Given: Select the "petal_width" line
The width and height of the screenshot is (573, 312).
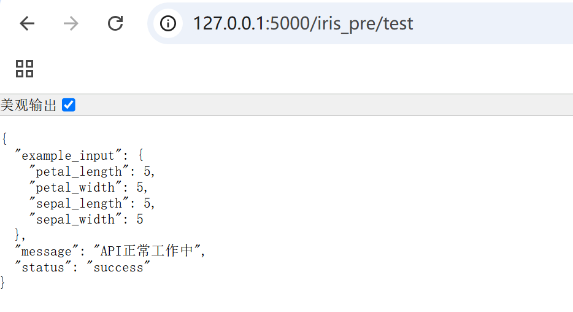Looking at the screenshot, I should (x=88, y=187).
